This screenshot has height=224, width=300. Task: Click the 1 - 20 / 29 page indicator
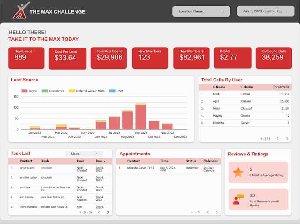pos(86,213)
